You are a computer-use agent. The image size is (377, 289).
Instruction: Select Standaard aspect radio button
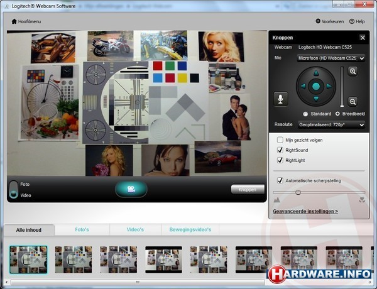tap(305, 114)
